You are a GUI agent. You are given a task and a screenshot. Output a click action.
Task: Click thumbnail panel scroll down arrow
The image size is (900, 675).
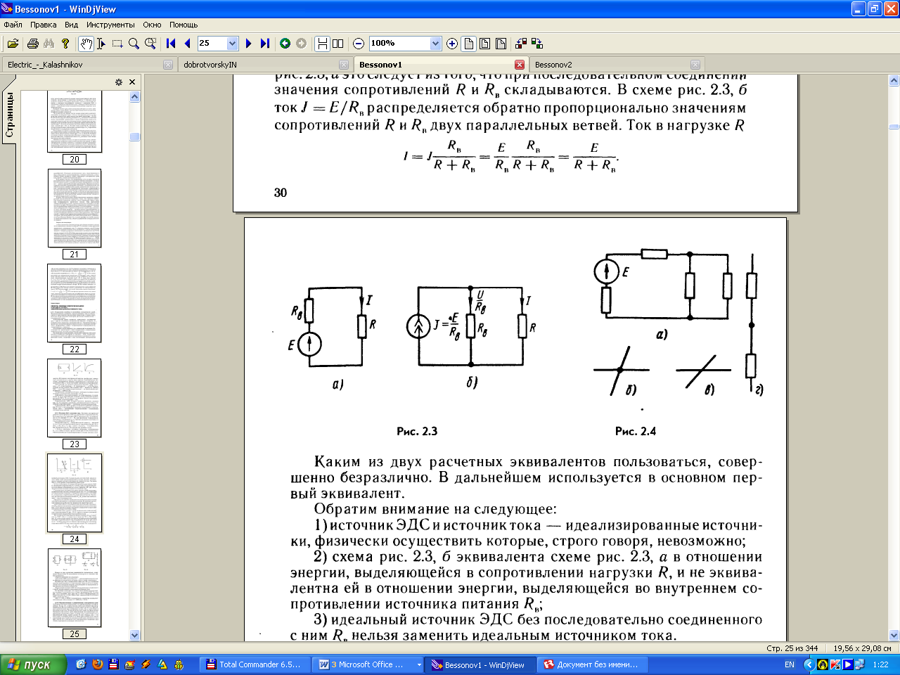[135, 635]
